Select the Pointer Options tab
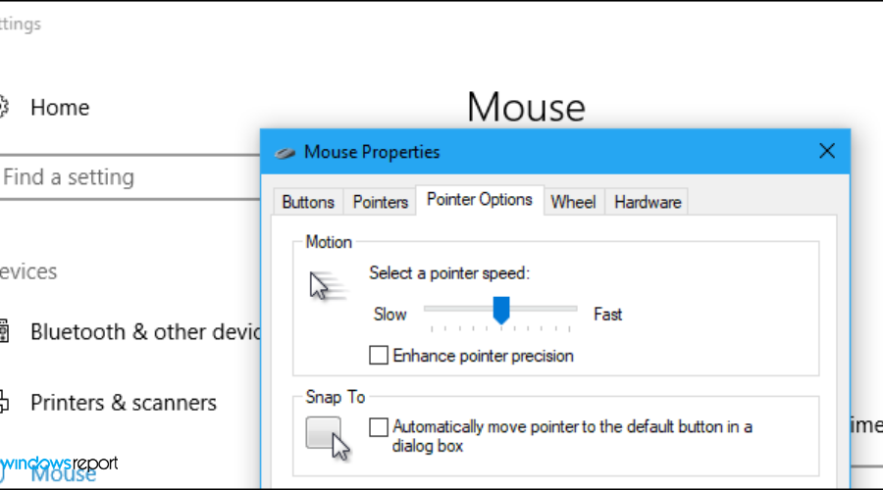Image resolution: width=883 pixels, height=490 pixels. click(x=480, y=200)
